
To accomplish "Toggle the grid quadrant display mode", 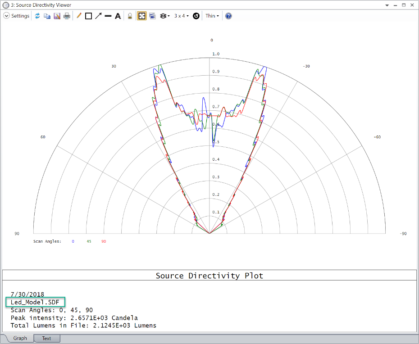I will [x=141, y=16].
